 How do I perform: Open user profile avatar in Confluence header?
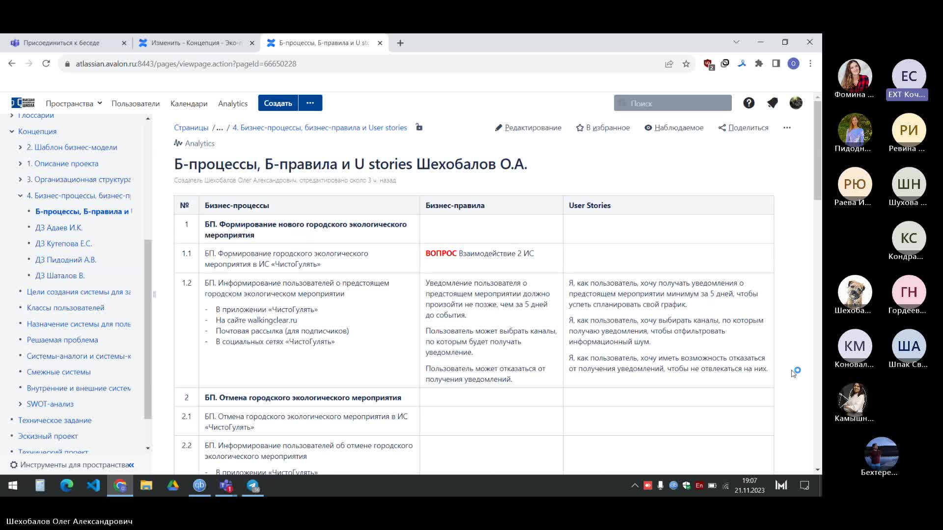tap(796, 103)
